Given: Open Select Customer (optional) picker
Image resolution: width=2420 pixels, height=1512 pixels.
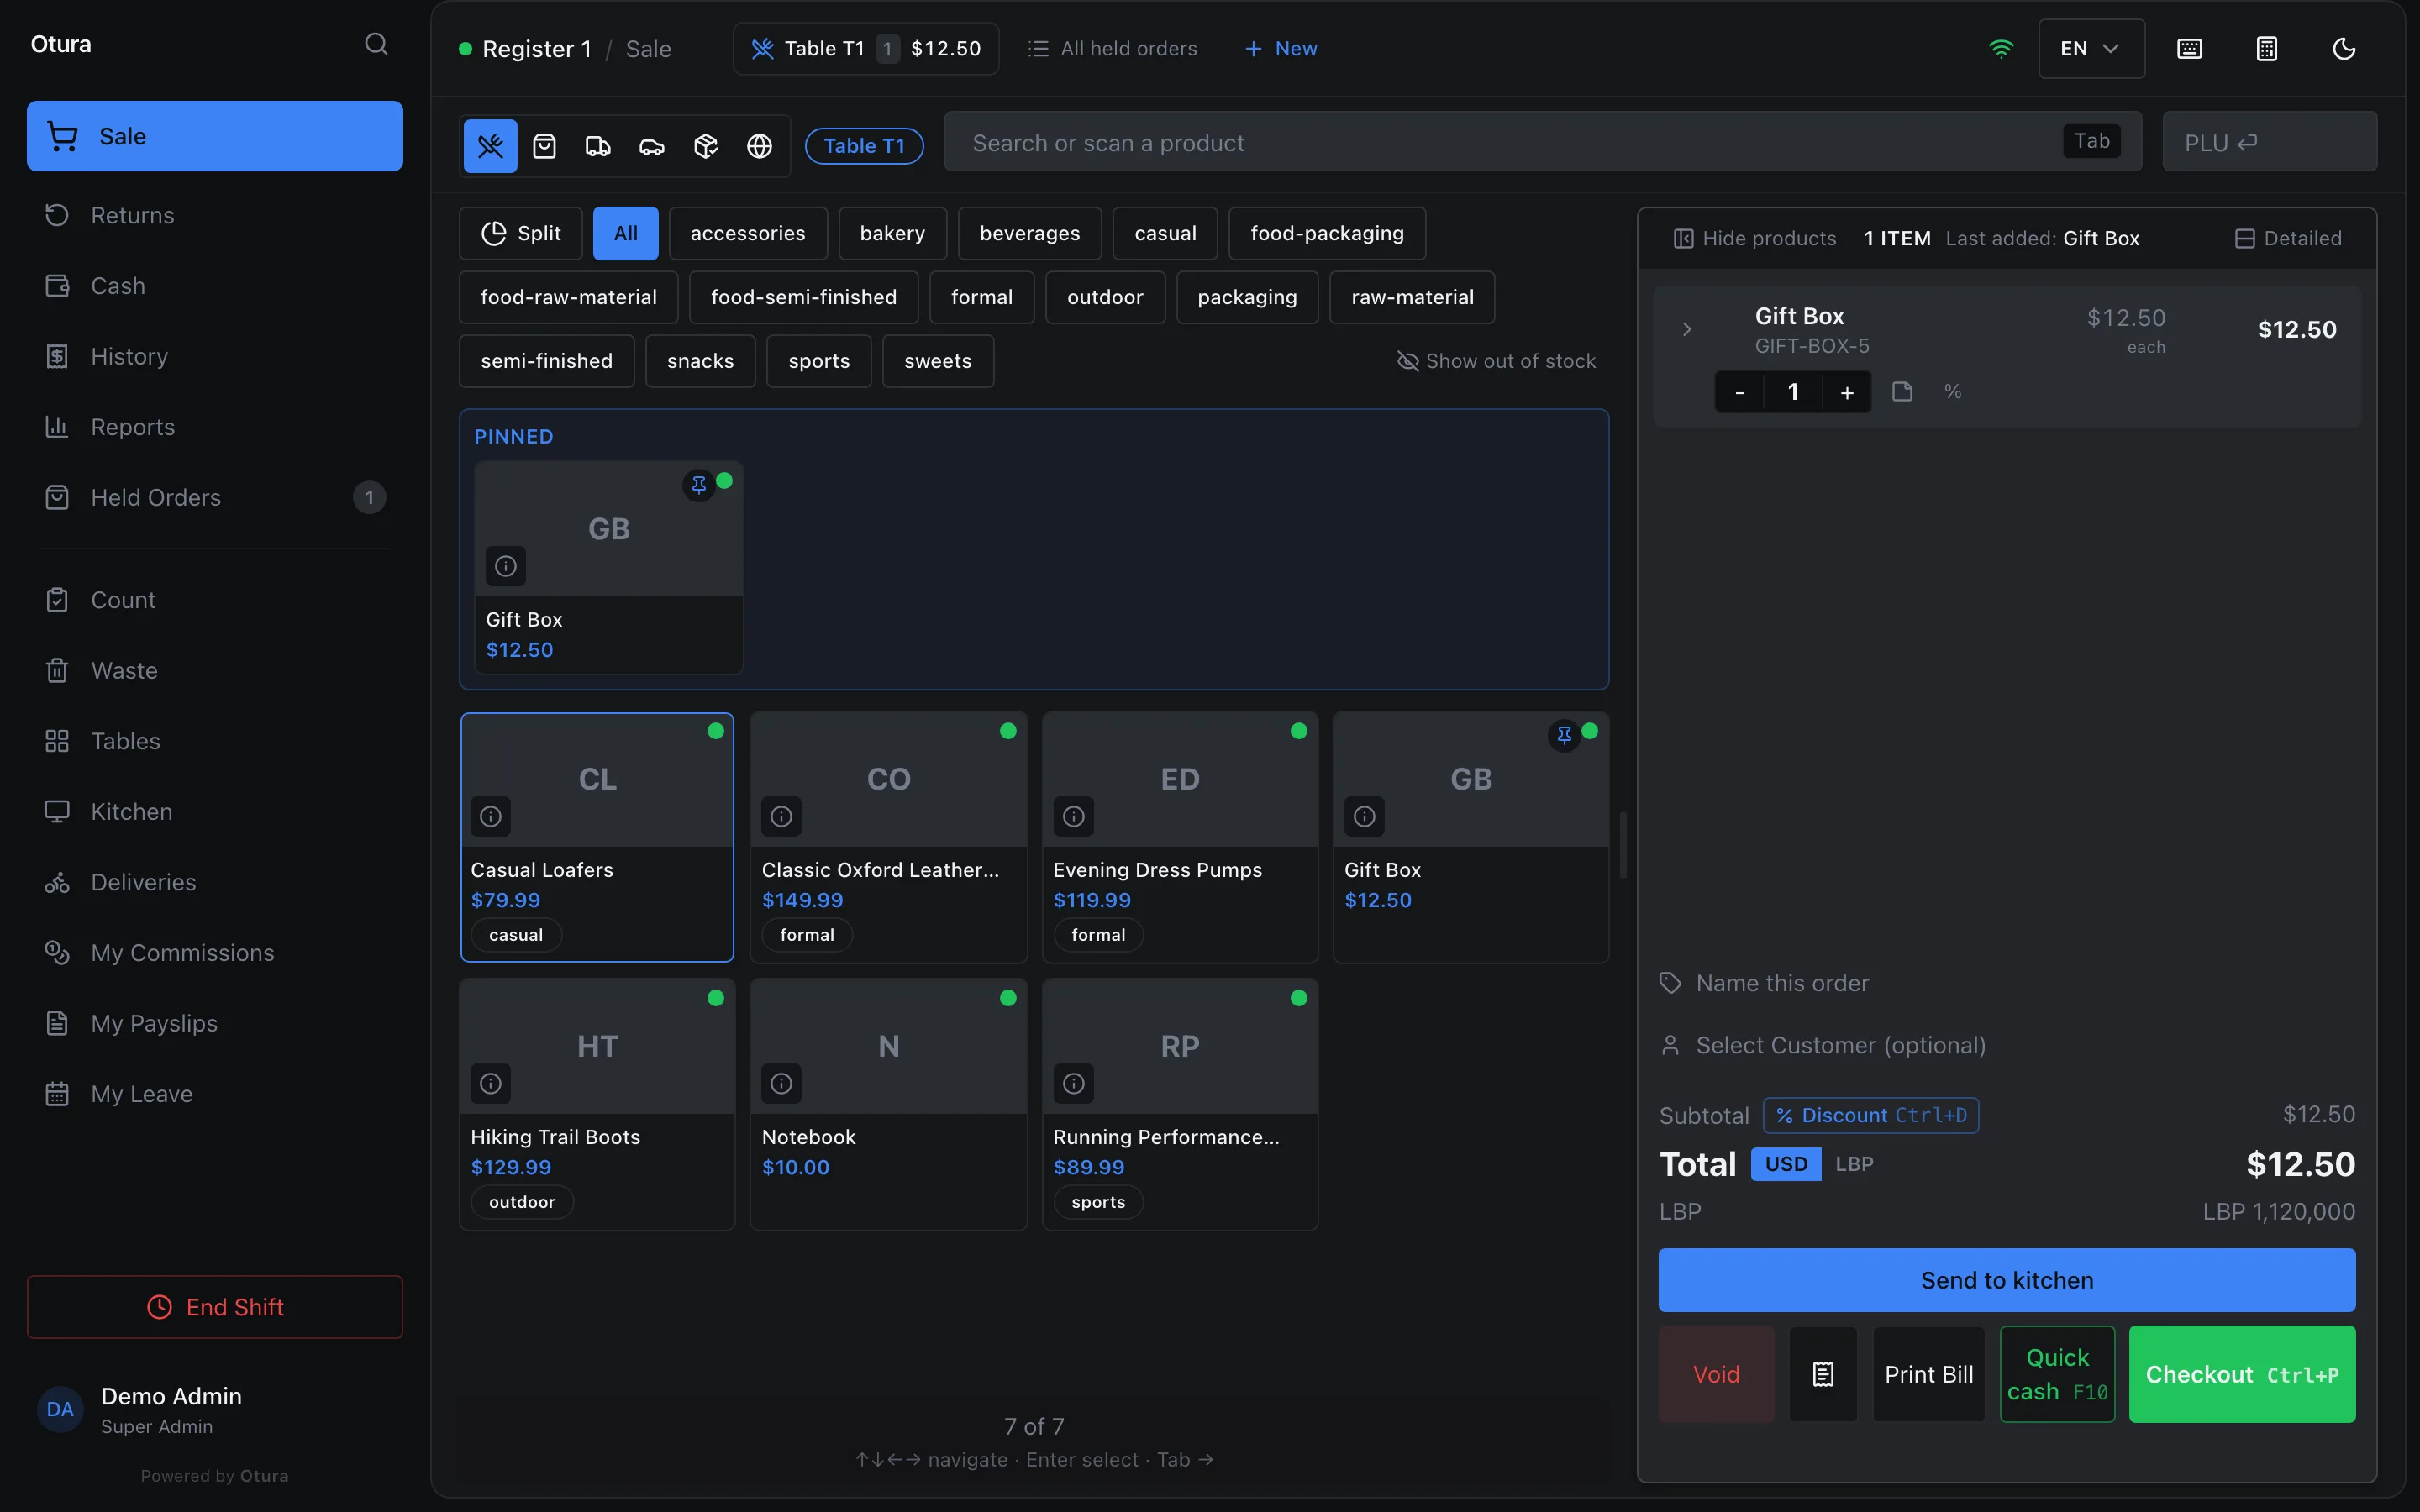Looking at the screenshot, I should click(x=2007, y=1045).
